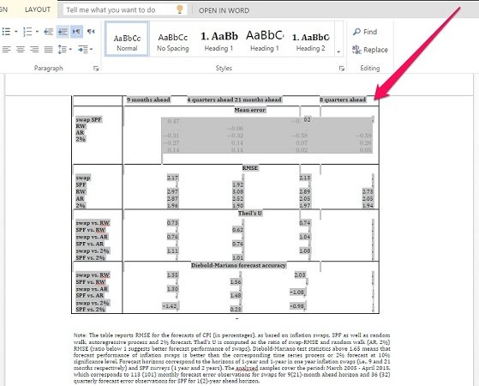Click the Replace button
This screenshot has width=479, height=386.
(x=369, y=50)
